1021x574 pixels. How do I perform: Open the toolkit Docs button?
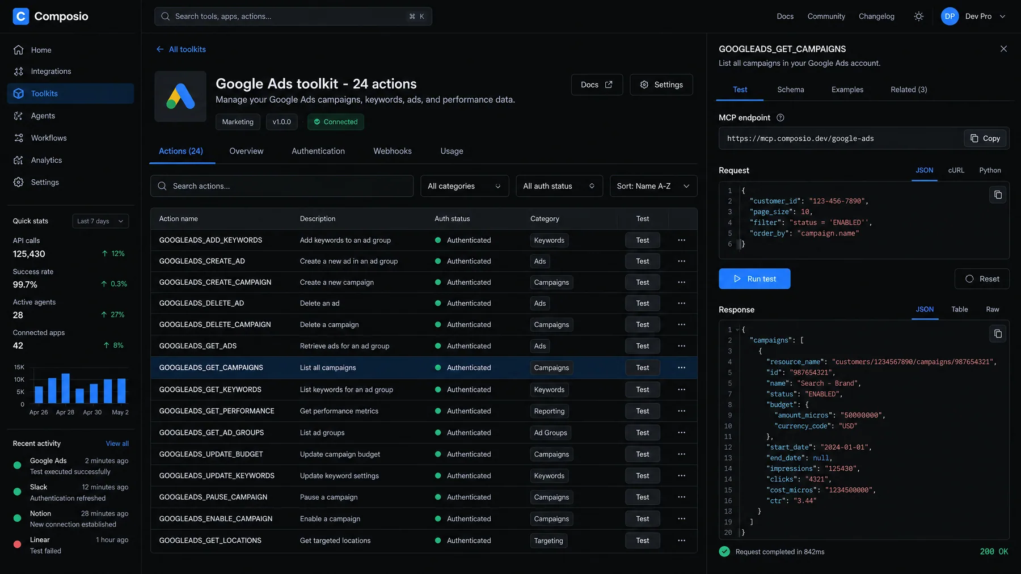point(597,85)
